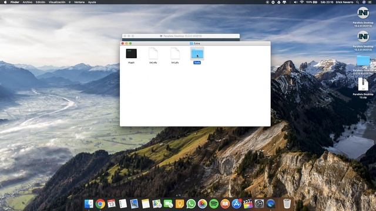The height and width of the screenshot is (211, 376).
Task: Open iBooks app in the Dock
Action: click(x=225, y=204)
